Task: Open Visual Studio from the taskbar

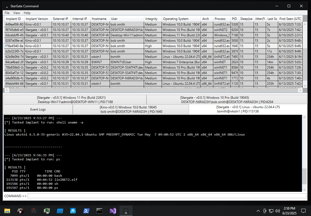Action: 113,211
